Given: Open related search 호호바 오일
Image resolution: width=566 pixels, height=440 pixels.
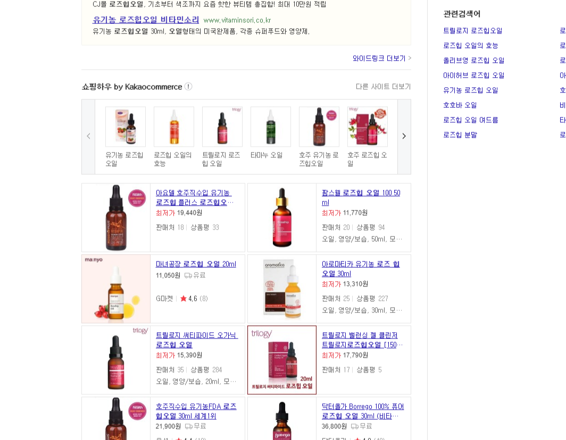Looking at the screenshot, I should pos(460,105).
